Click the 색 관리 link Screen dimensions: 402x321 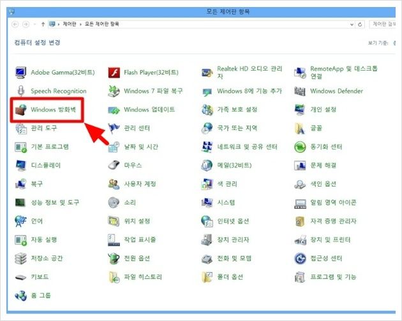(227, 184)
